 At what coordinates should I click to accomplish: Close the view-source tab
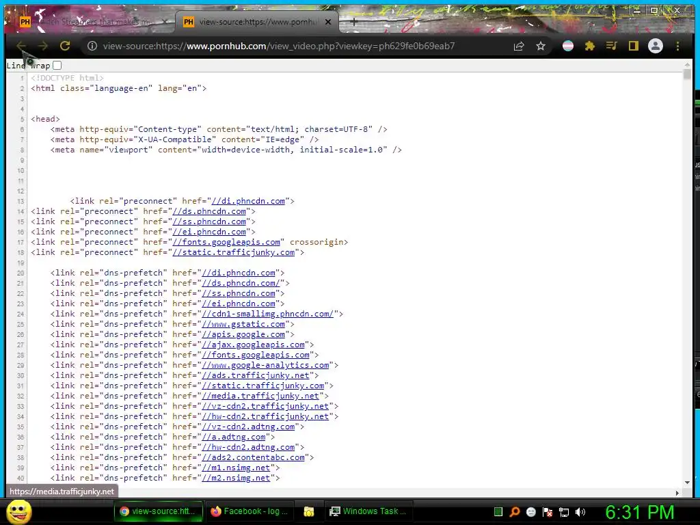[x=328, y=22]
